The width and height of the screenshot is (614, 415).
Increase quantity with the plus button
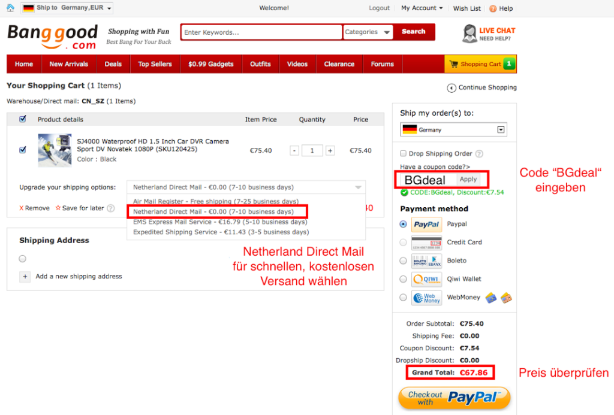coord(330,150)
